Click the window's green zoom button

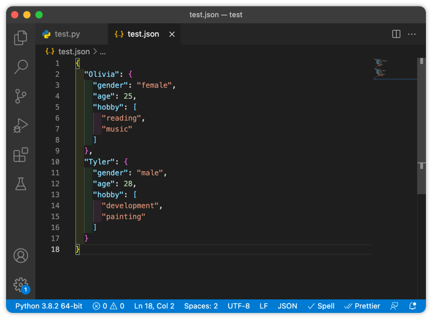pos(39,15)
